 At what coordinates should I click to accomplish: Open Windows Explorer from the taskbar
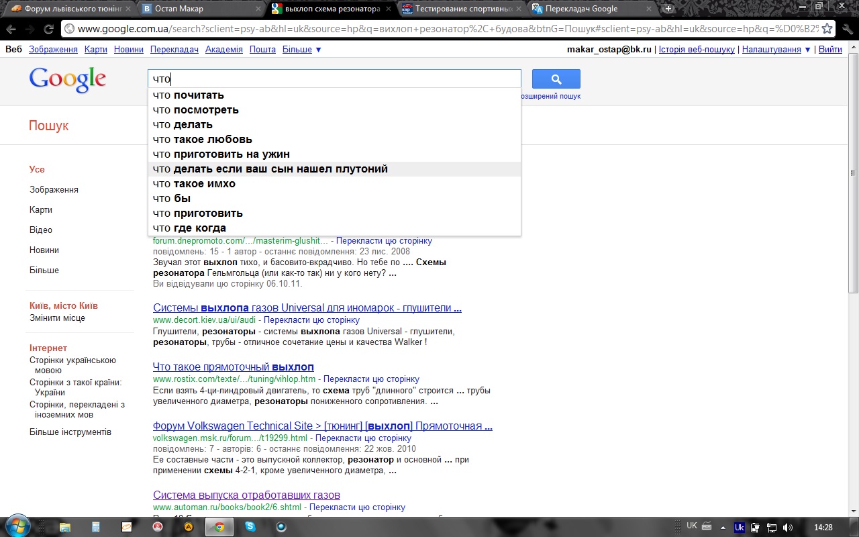click(x=65, y=527)
